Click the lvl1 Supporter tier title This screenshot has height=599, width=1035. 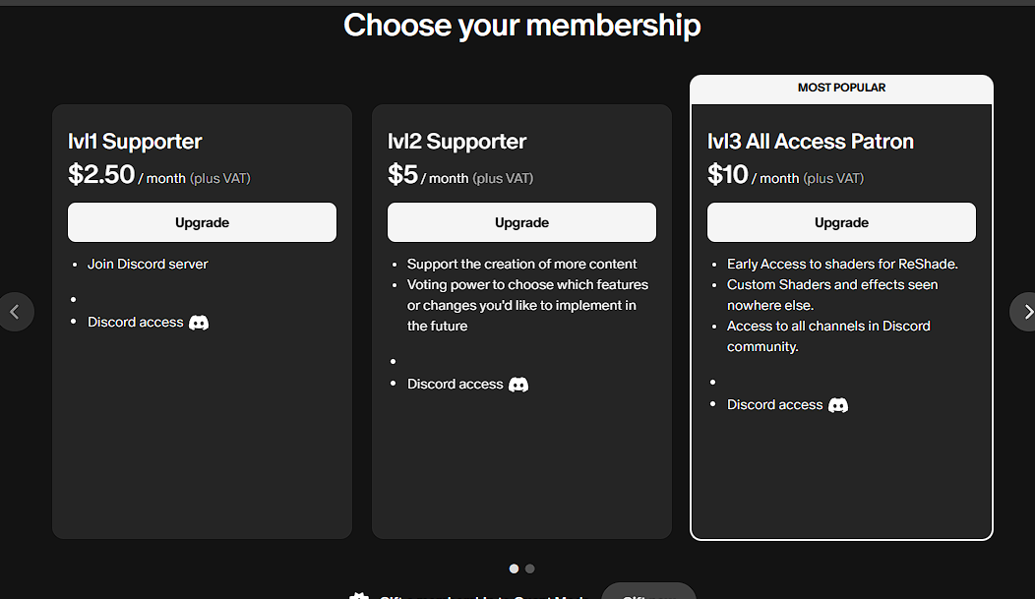[135, 142]
